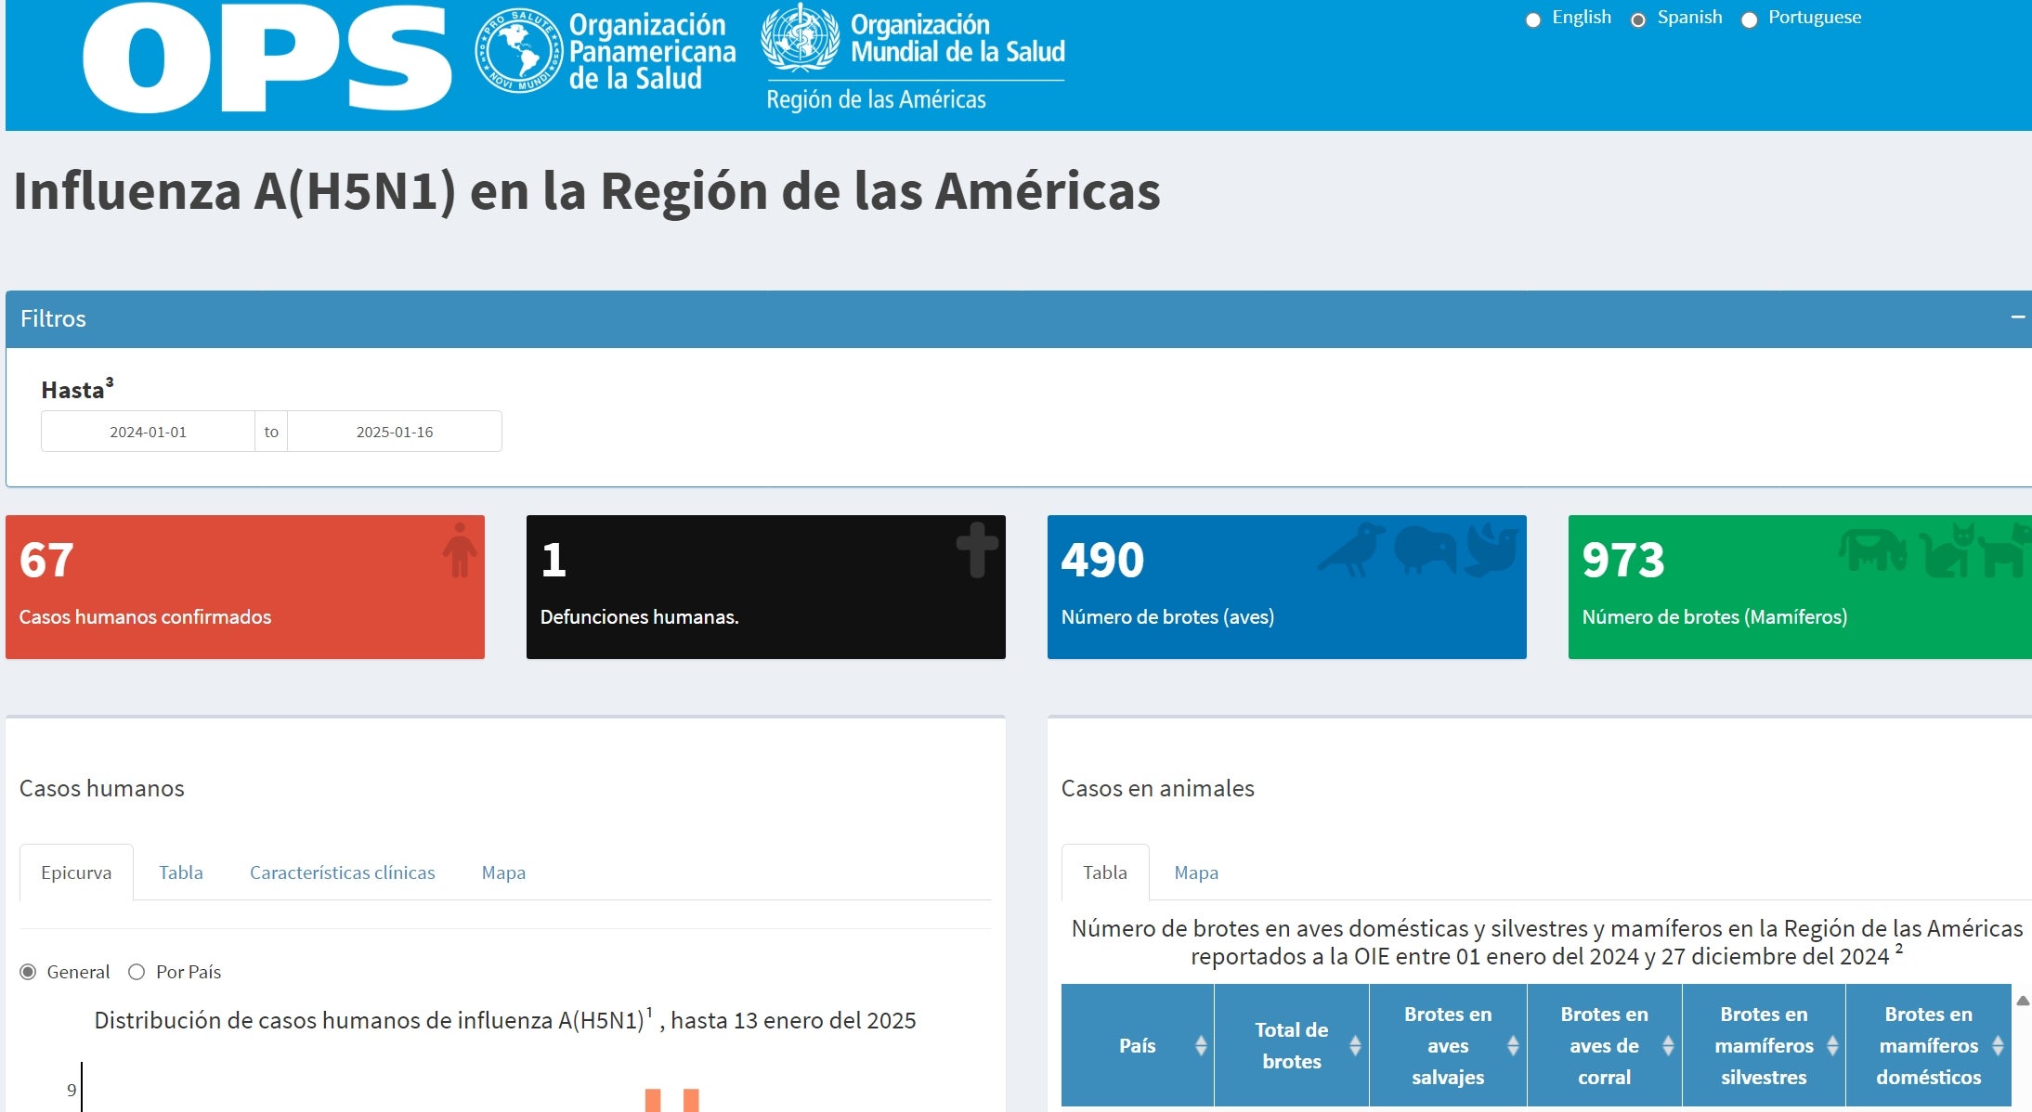Sort by the Total de brotes column
The height and width of the screenshot is (1112, 2032).
point(1292,1045)
